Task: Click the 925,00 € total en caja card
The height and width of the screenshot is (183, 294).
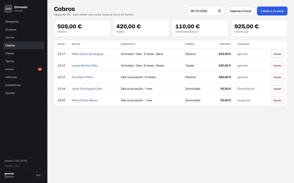Action: [x=259, y=28]
